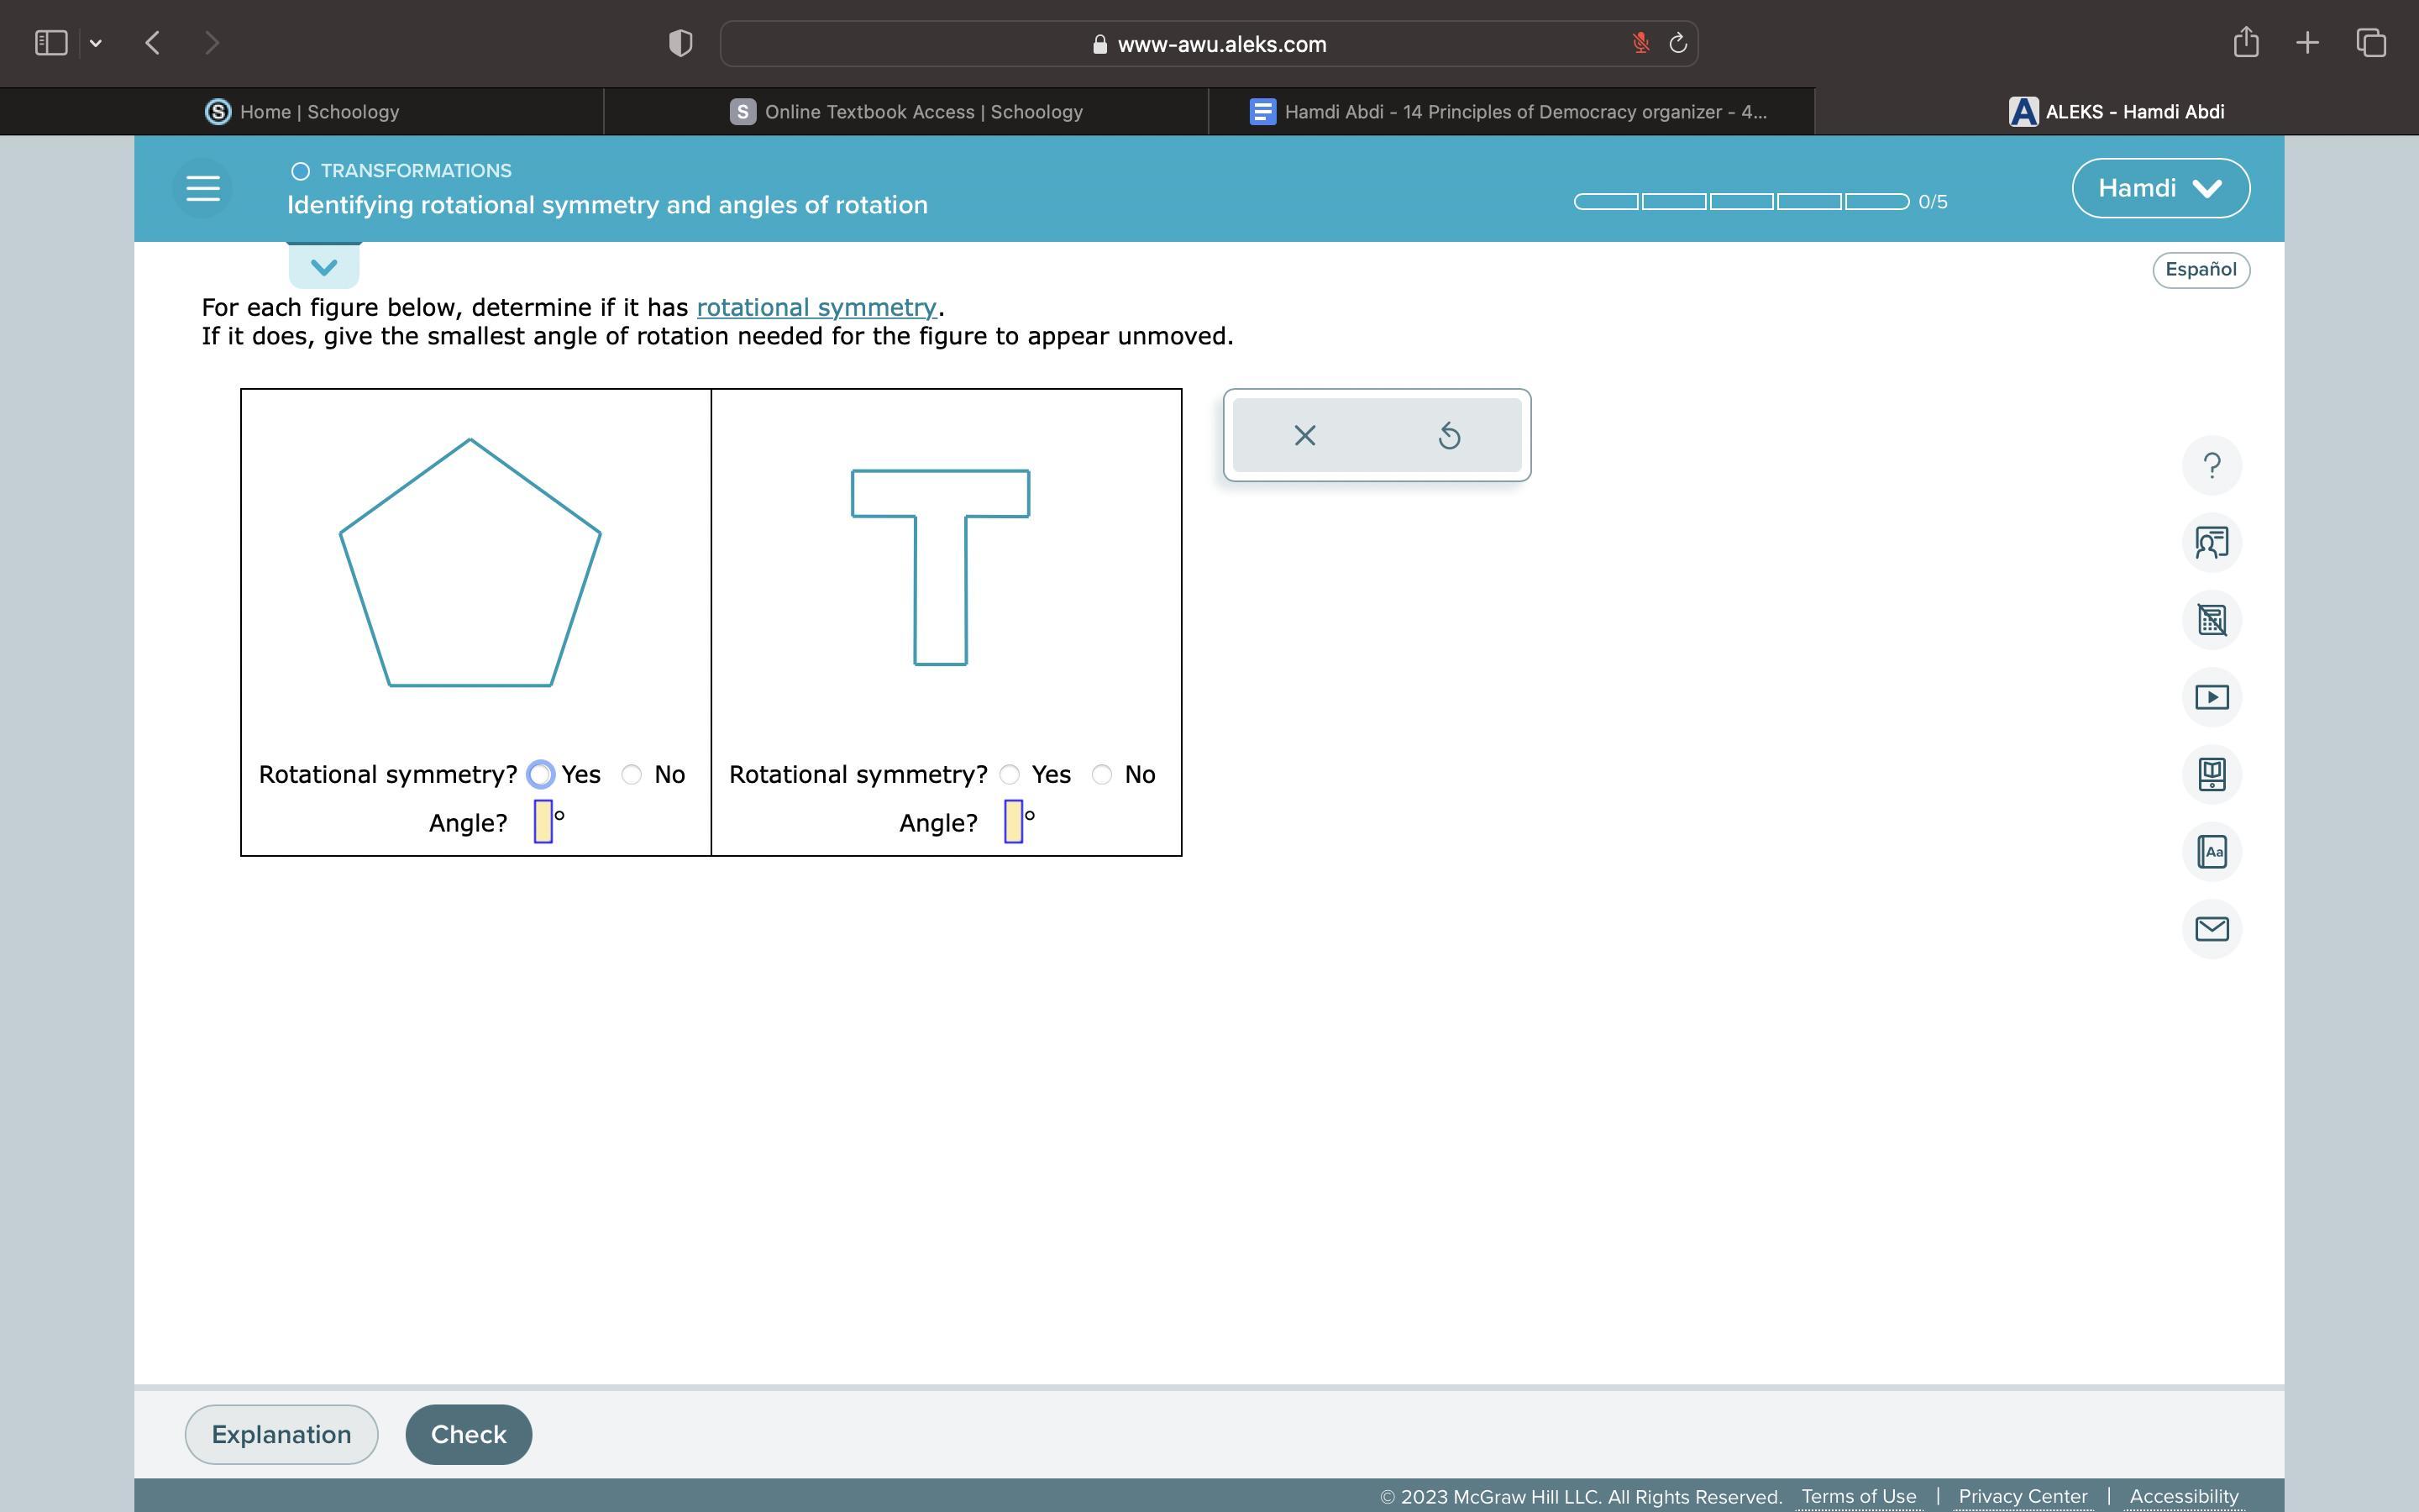
Task: Expand the chevron below the topic title
Action: [x=324, y=267]
